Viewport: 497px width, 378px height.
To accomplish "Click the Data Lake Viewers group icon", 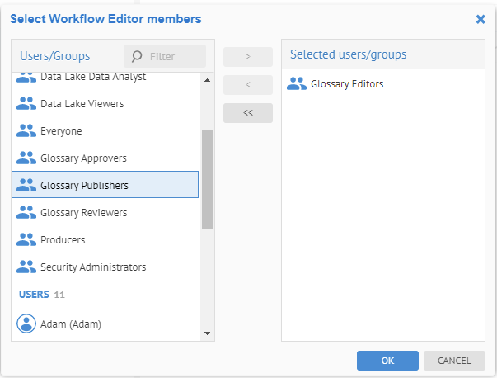I will tap(26, 104).
